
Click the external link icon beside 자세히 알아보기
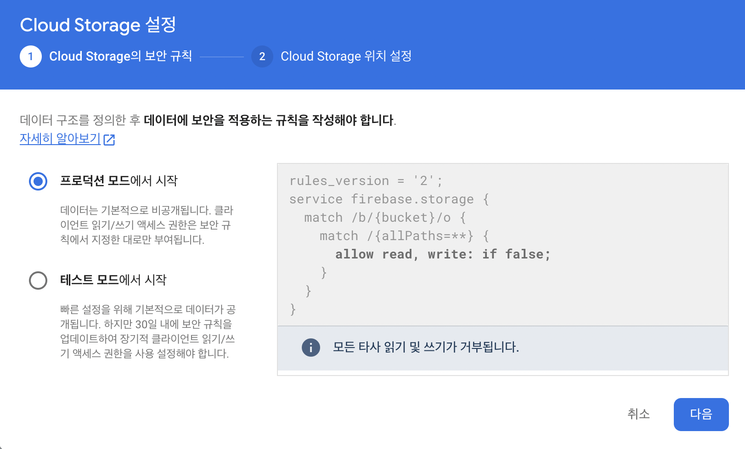(109, 140)
